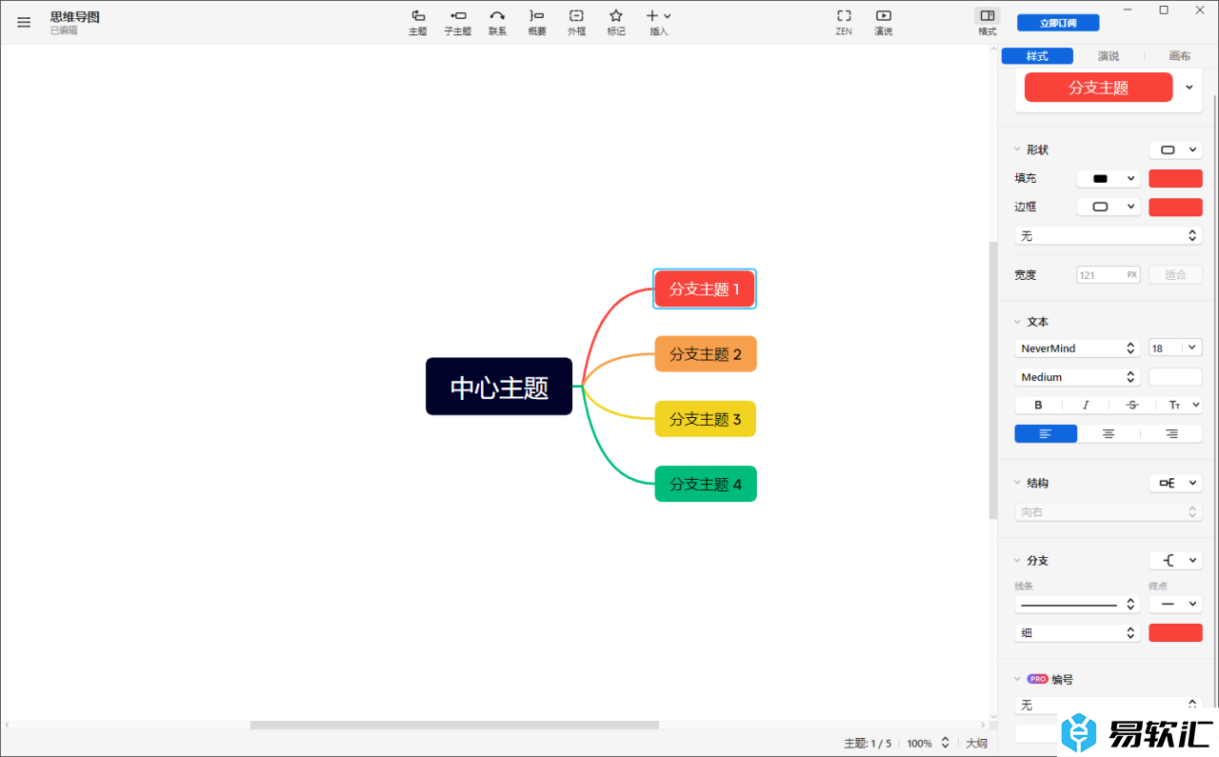Pick the 边框 border color swatch

[x=1175, y=207]
